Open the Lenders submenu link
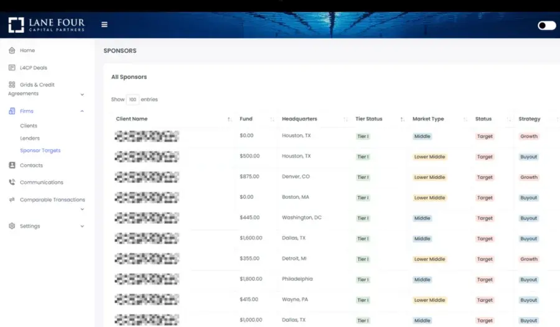 coord(30,138)
